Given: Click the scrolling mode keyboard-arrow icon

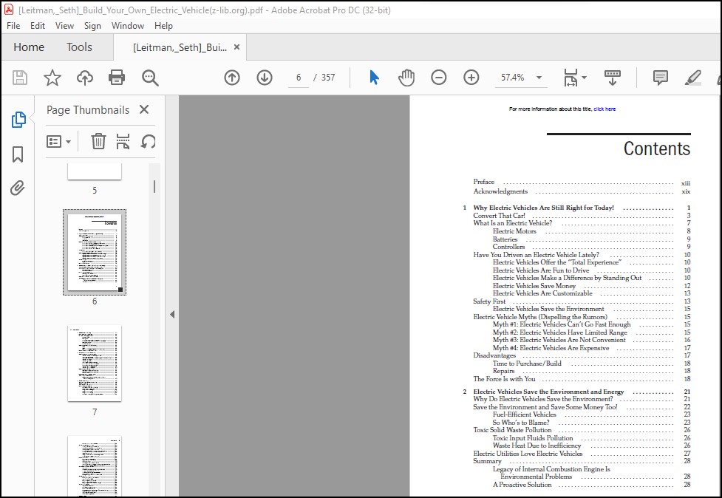Looking at the screenshot, I should (x=613, y=78).
